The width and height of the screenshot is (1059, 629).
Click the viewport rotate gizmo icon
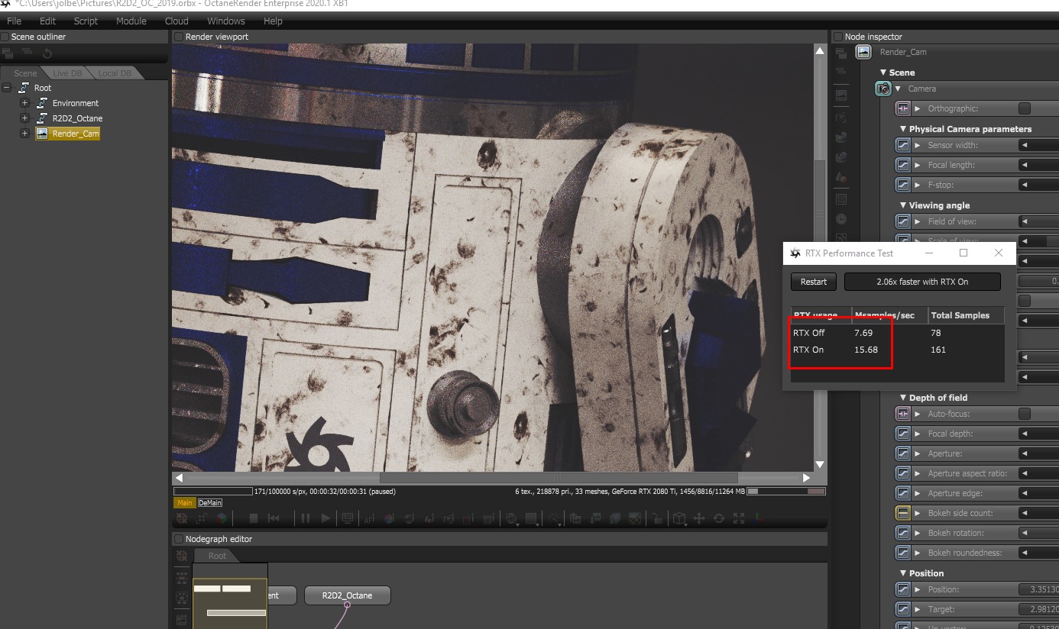(719, 518)
